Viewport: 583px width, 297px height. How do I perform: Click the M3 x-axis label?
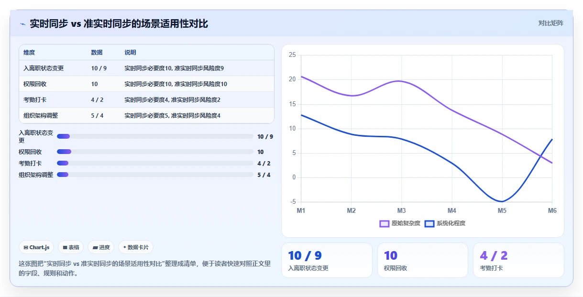(401, 210)
